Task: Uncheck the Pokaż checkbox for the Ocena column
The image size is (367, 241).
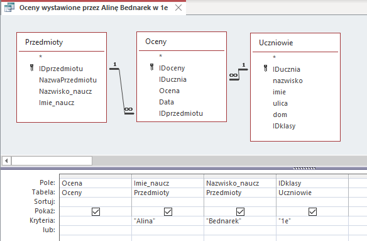Action: pos(96,211)
